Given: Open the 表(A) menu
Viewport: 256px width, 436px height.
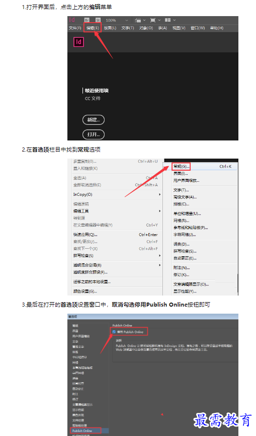Looking at the screenshot, I should 162,28.
